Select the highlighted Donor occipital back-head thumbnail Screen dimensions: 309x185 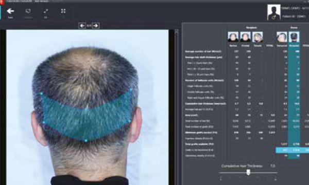click(294, 37)
